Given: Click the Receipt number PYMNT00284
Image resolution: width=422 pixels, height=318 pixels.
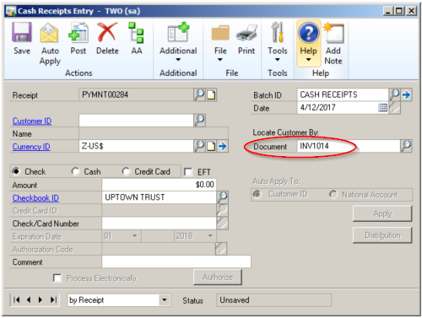Looking at the screenshot, I should tap(105, 94).
